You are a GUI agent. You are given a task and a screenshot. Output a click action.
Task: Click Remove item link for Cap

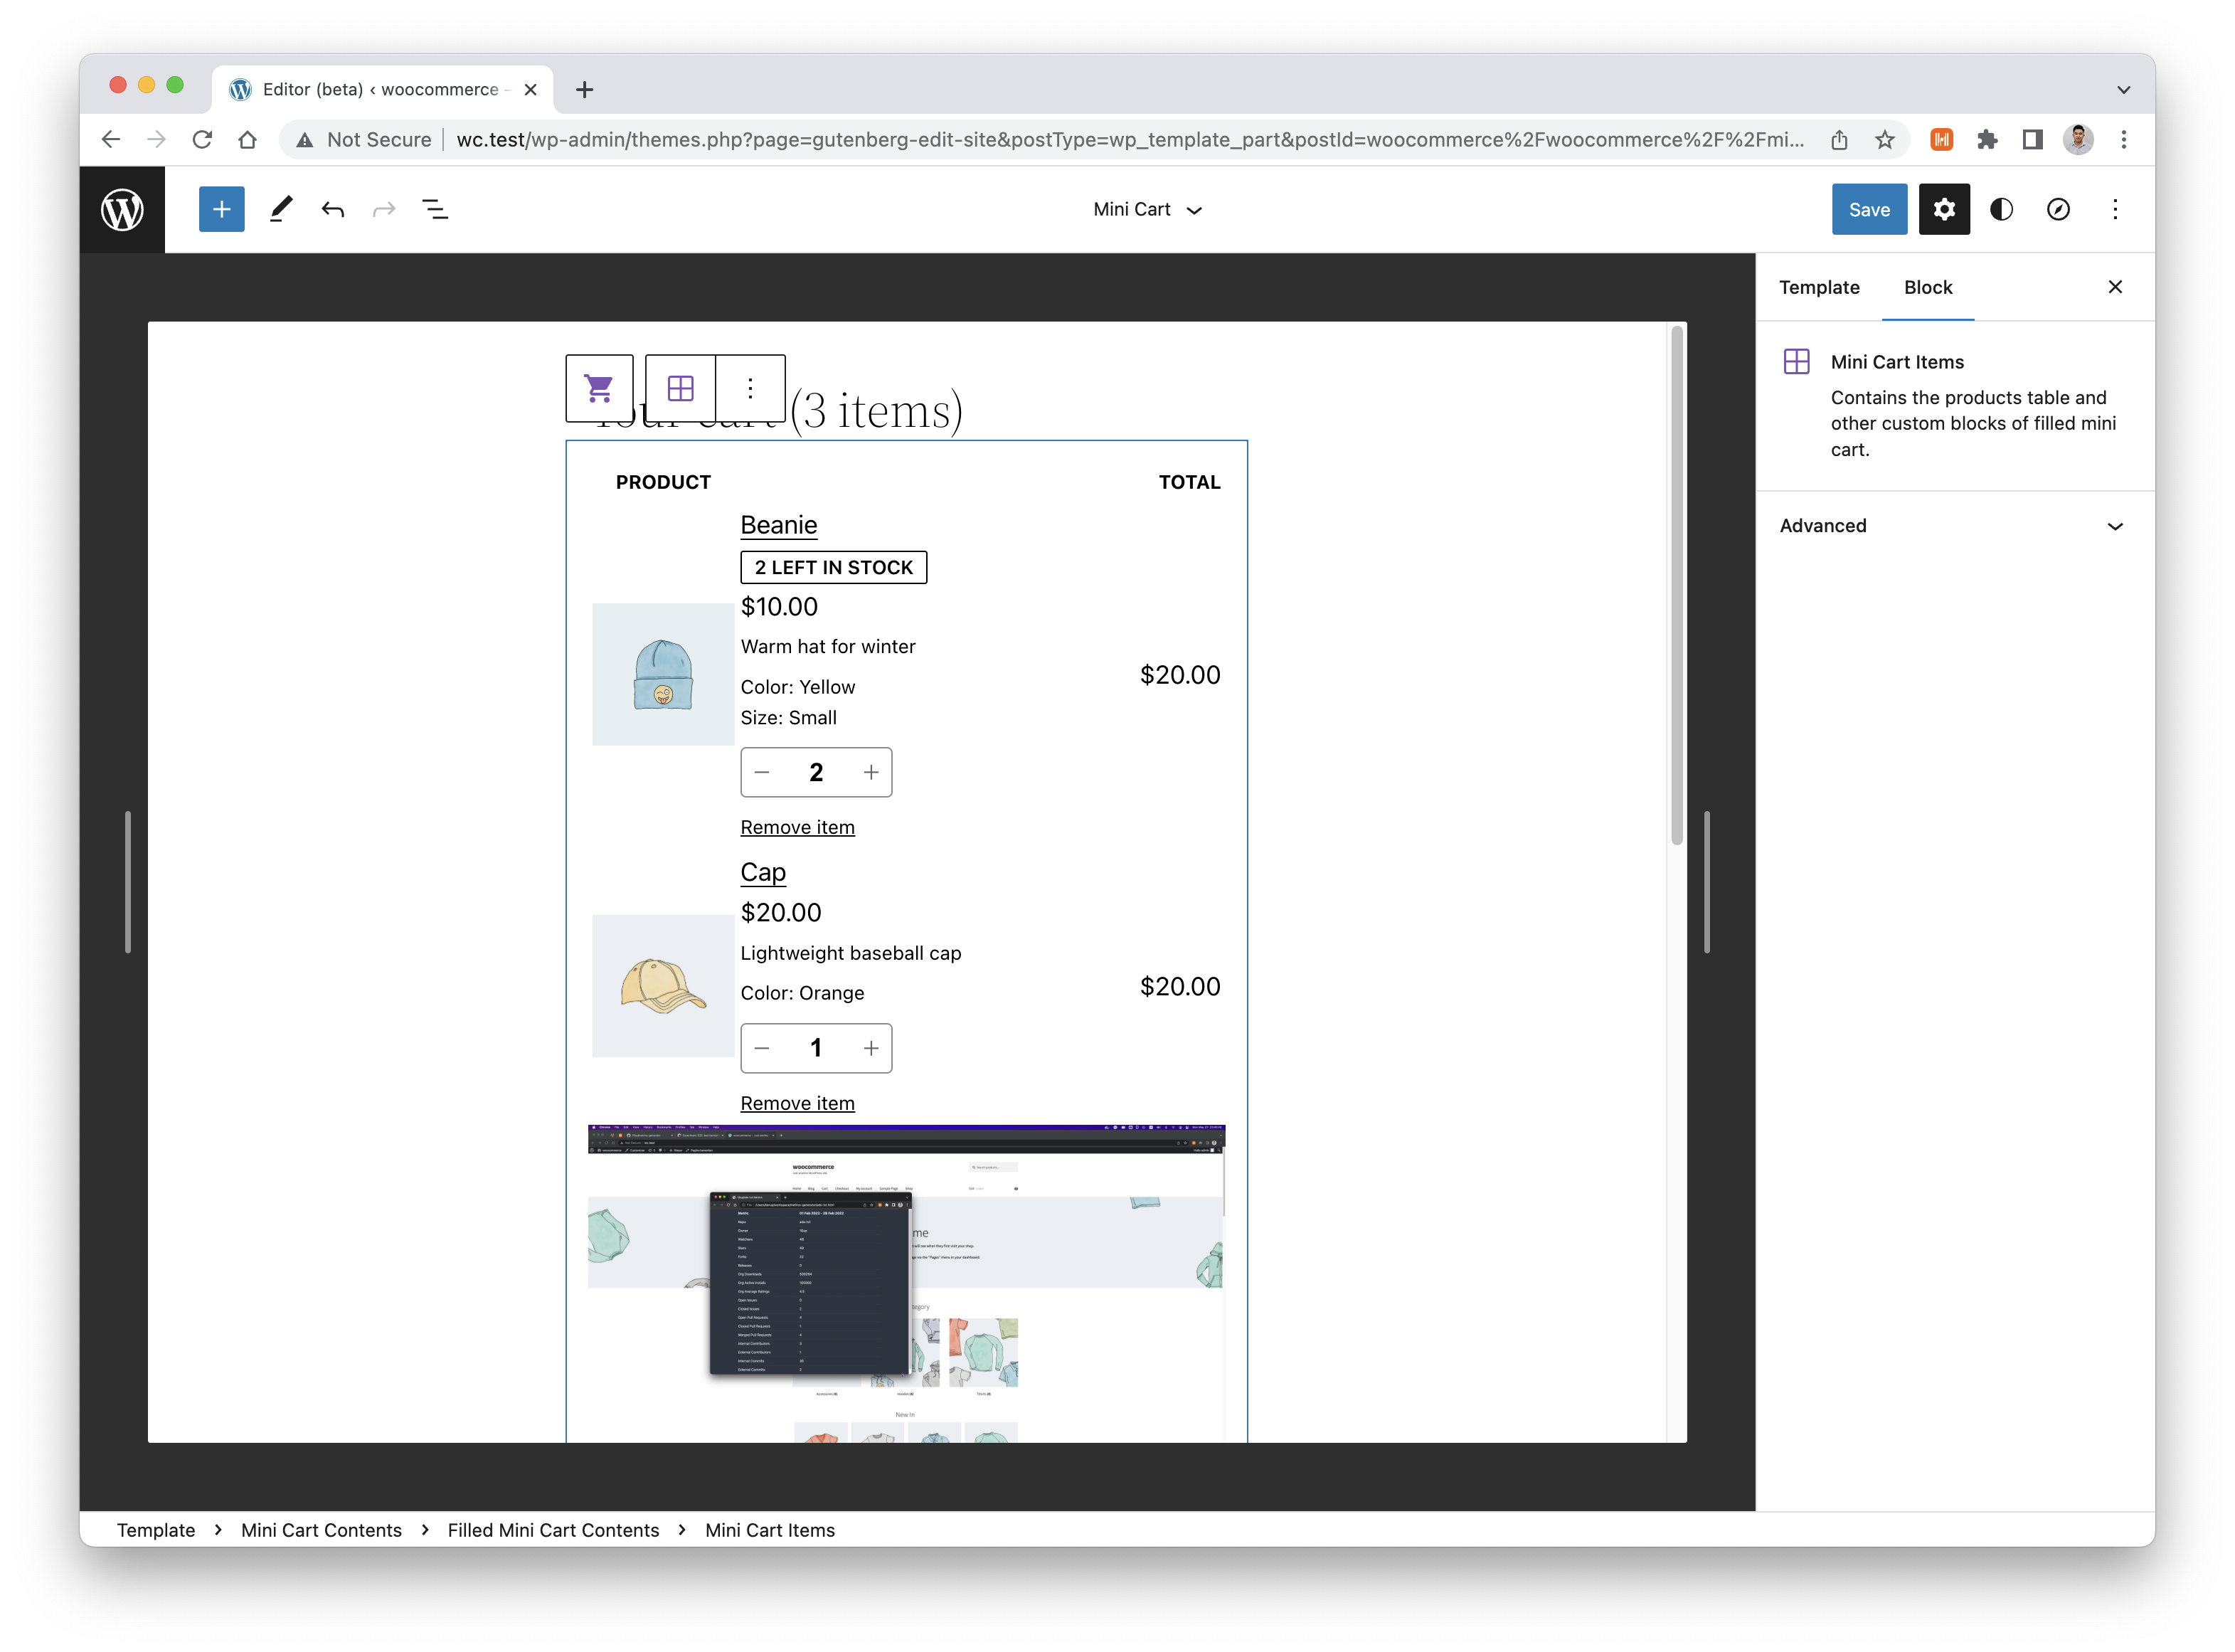pyautogui.click(x=798, y=1102)
